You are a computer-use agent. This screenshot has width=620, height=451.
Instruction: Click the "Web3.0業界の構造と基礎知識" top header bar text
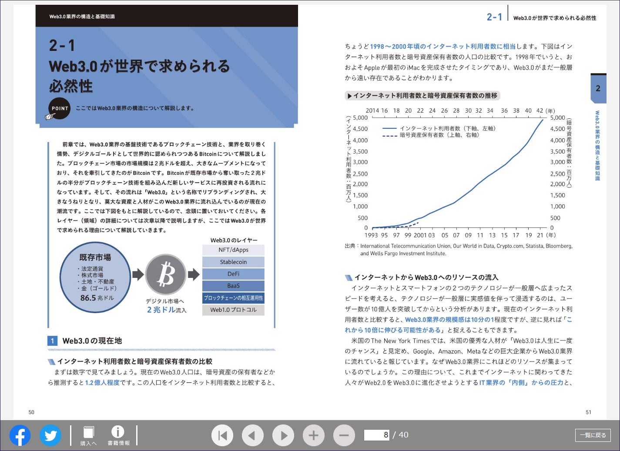pos(82,17)
